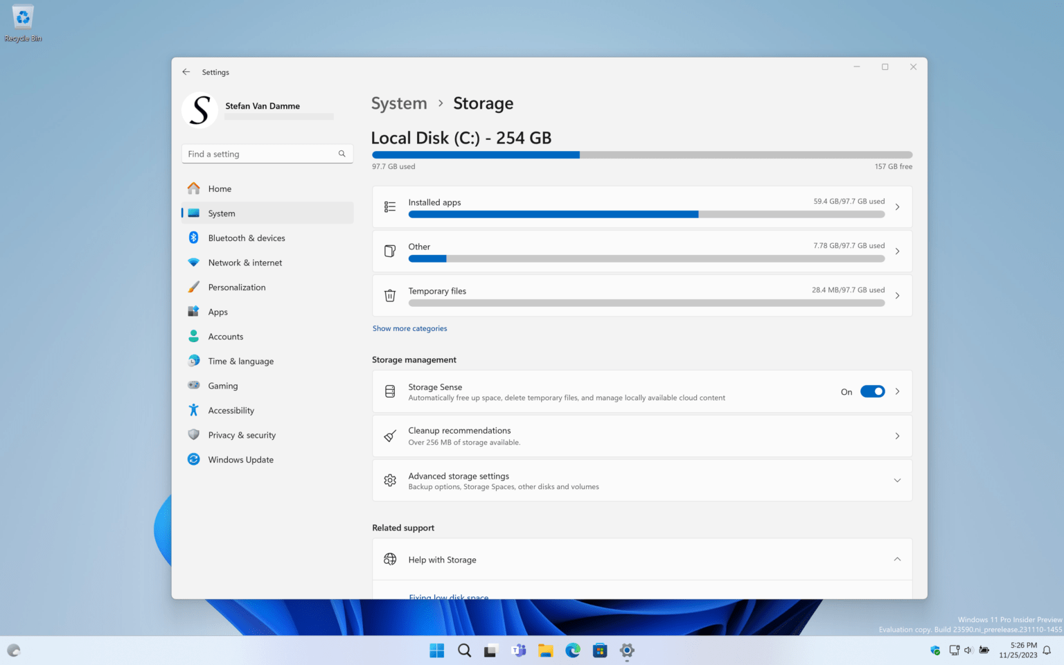1064x665 pixels.
Task: Open the Home section in the sidebar
Action: coord(193,188)
